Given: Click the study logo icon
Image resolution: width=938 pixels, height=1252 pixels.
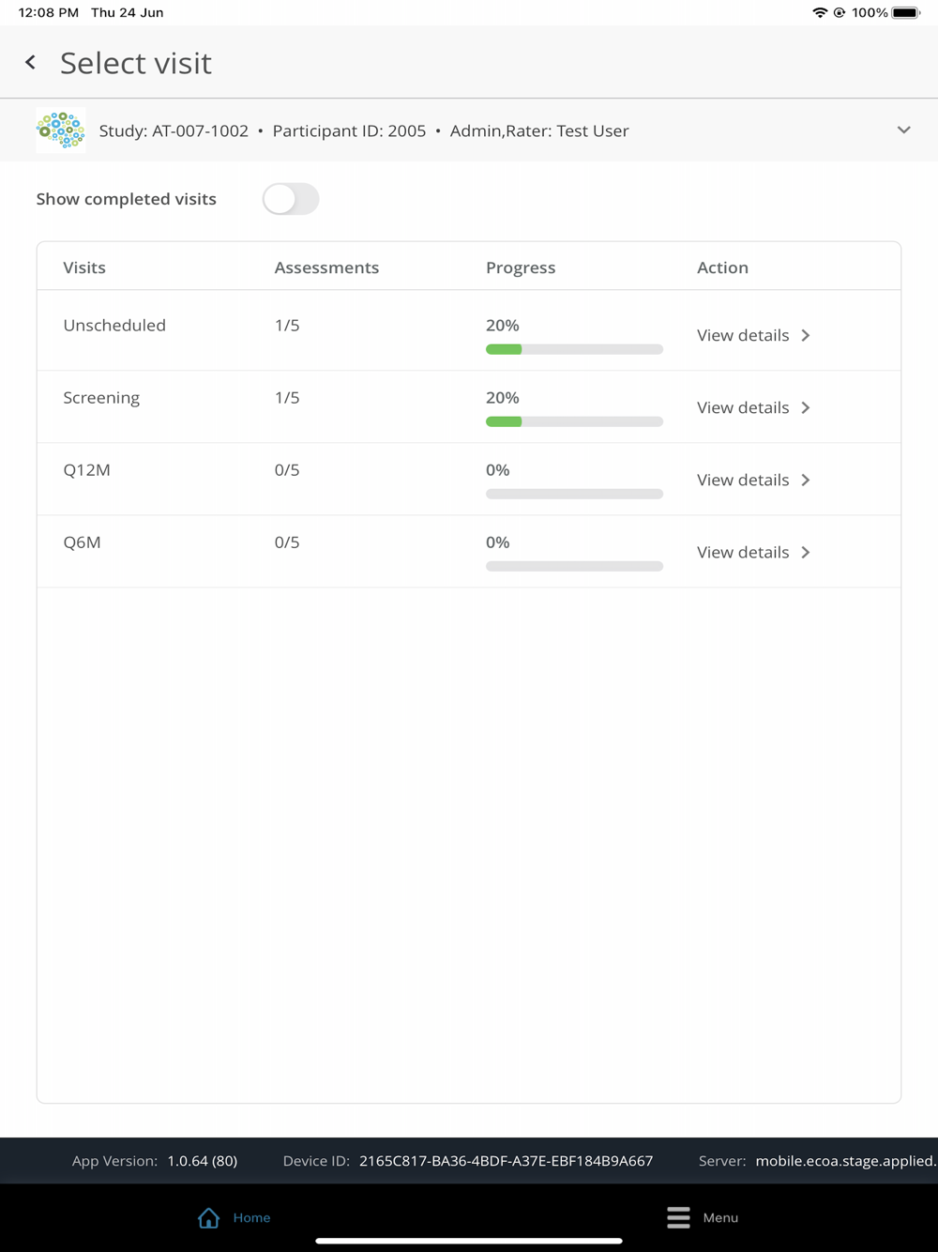Looking at the screenshot, I should point(61,130).
